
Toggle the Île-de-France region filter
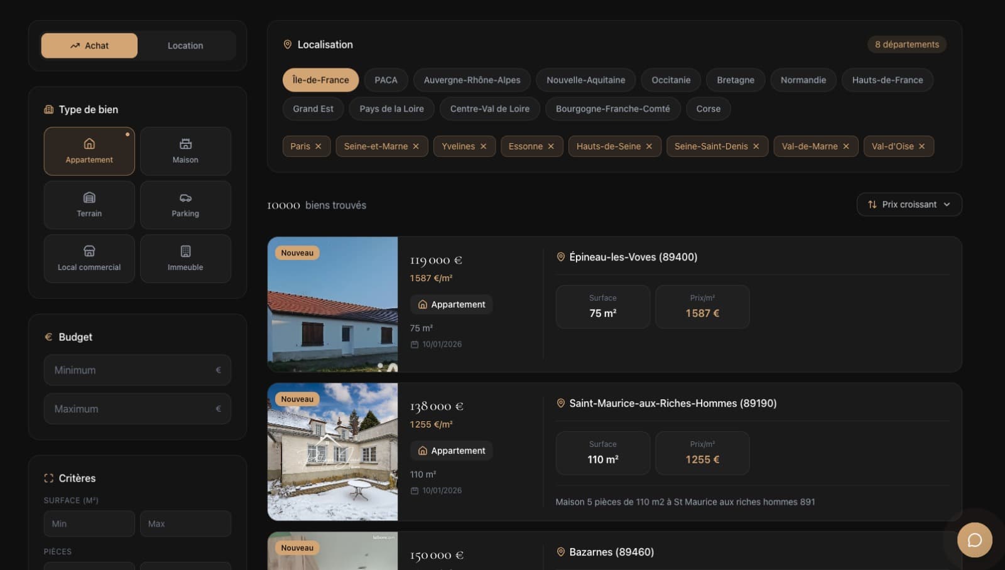pyautogui.click(x=320, y=80)
